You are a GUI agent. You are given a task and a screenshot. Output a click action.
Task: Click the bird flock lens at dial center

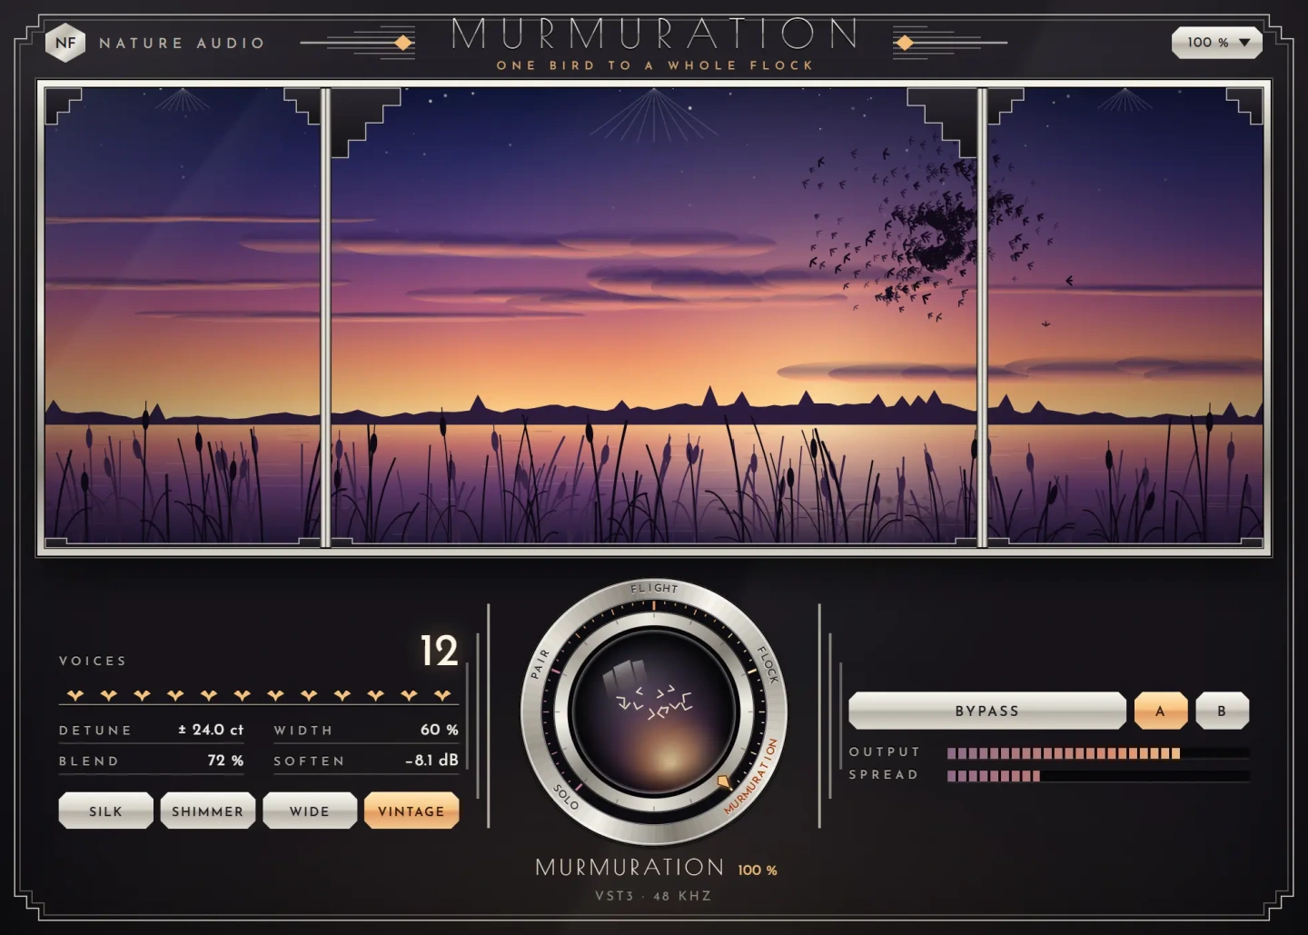pos(654,712)
